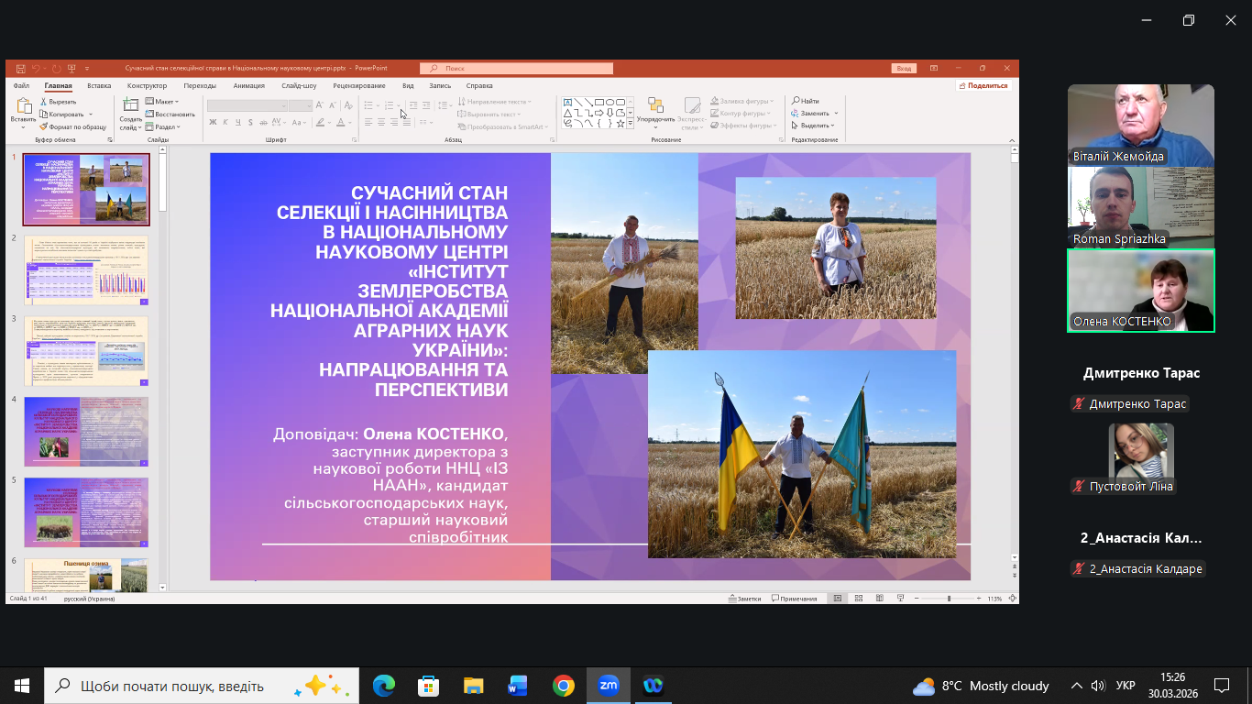Screen dimensions: 1252x704
Task: Open the slide sorter view icon
Action: [x=858, y=599]
